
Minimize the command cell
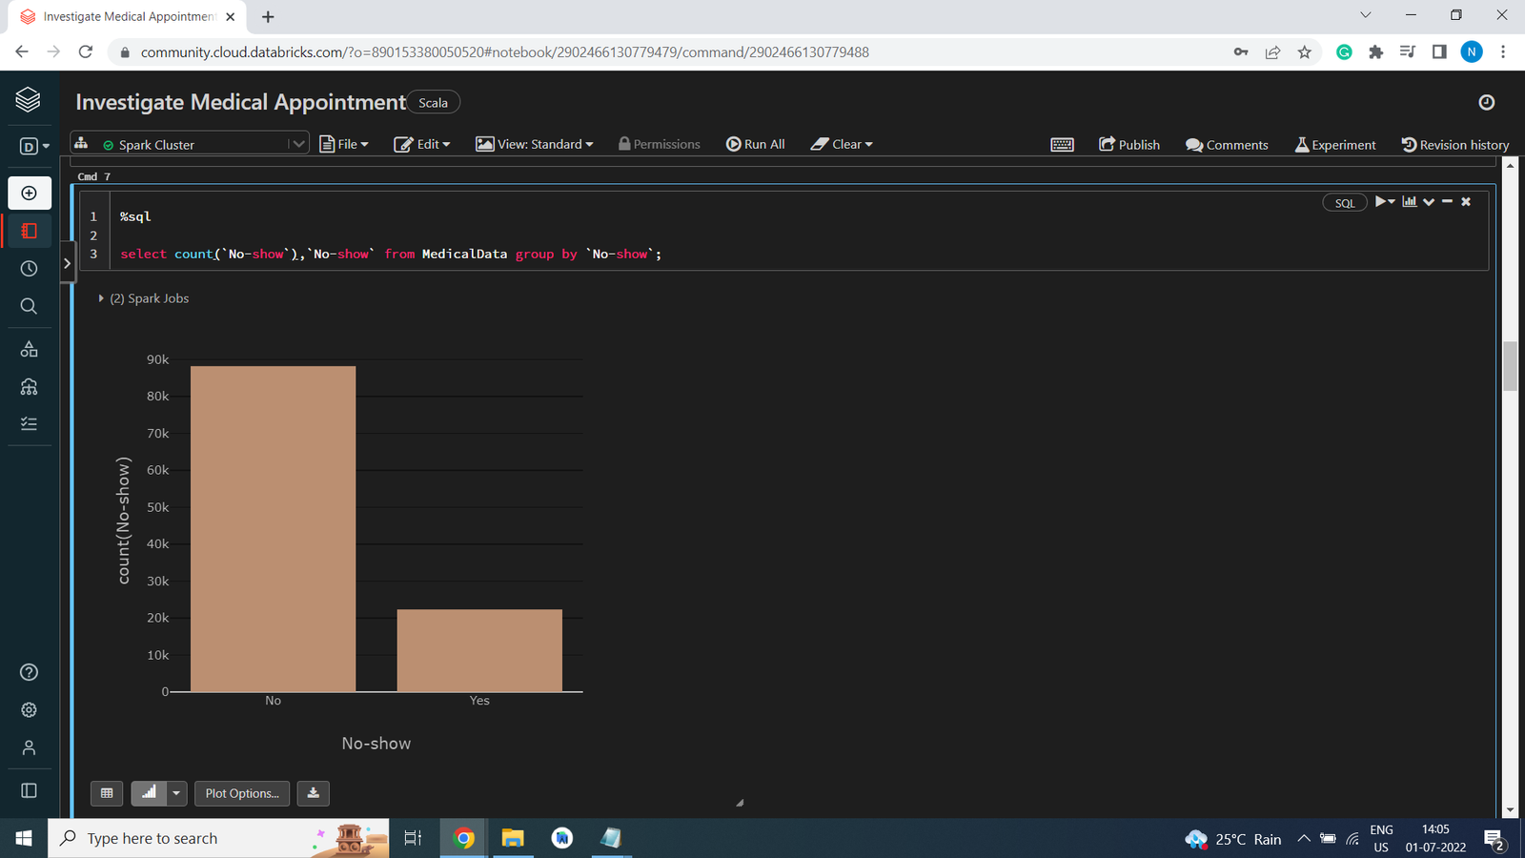coord(1447,202)
